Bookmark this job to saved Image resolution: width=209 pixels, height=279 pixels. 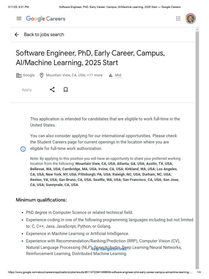[x=66, y=90]
